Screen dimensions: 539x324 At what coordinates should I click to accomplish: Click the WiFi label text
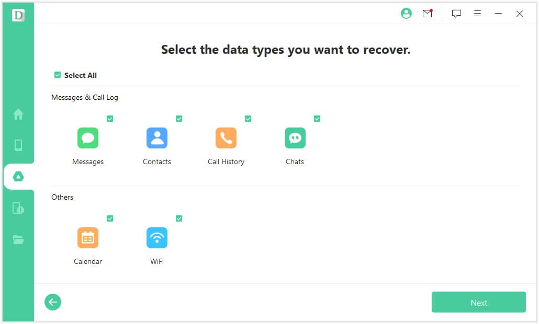tap(157, 261)
